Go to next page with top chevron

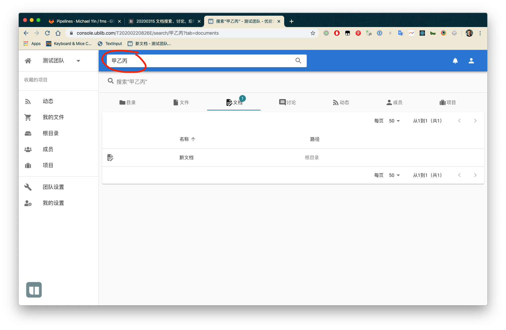(475, 121)
